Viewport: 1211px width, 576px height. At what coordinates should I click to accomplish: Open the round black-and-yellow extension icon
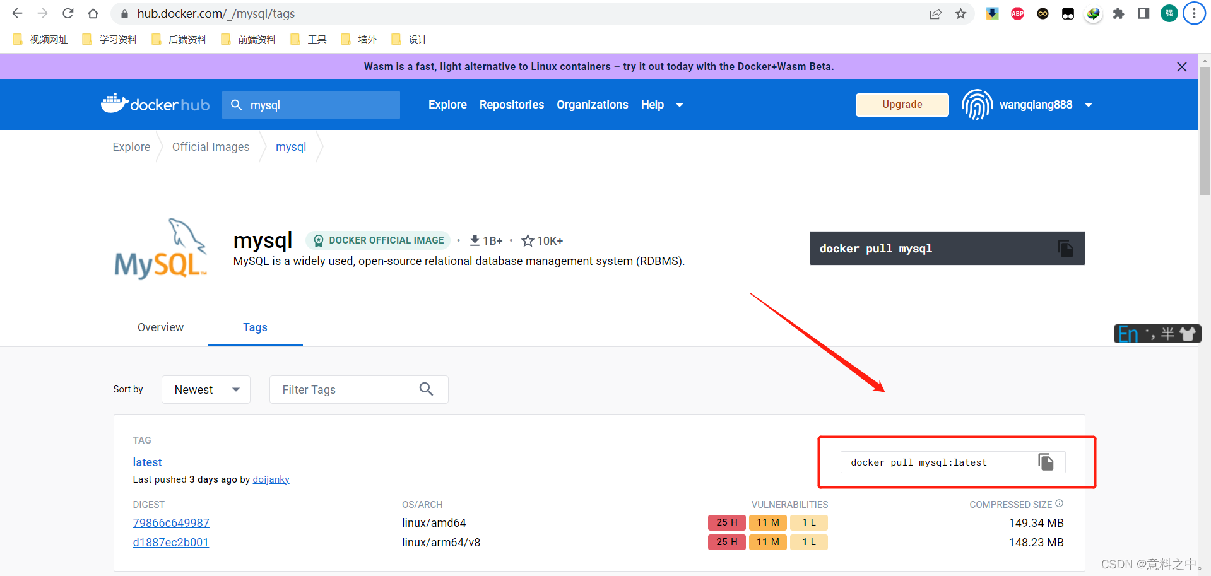tap(1043, 14)
